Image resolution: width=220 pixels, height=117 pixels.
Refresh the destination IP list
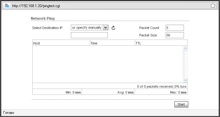pos(113,28)
